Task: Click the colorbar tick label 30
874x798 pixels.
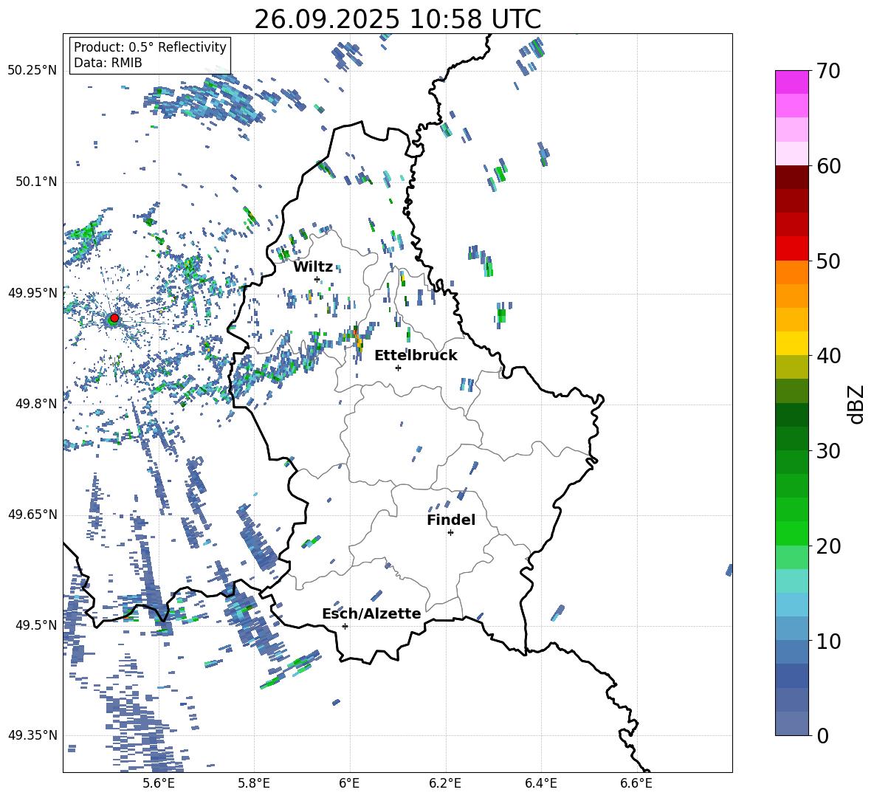Action: pyautogui.click(x=829, y=451)
